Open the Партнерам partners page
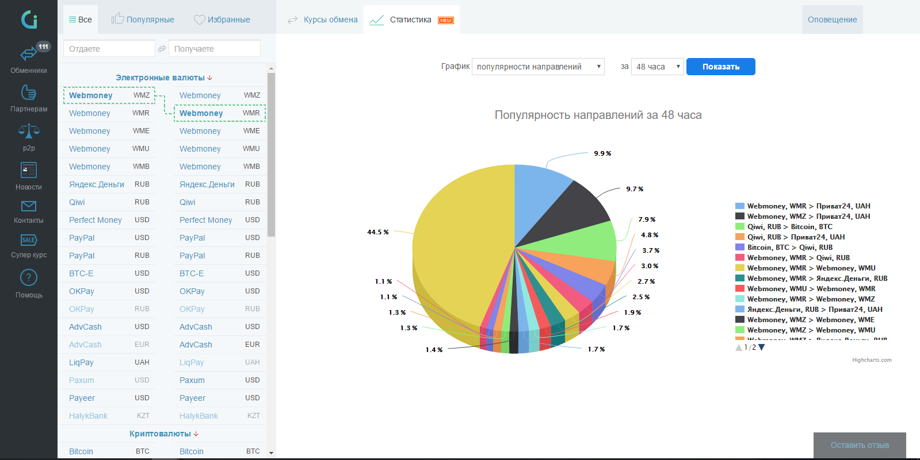Screen dimensions: 920x460 pos(29,99)
